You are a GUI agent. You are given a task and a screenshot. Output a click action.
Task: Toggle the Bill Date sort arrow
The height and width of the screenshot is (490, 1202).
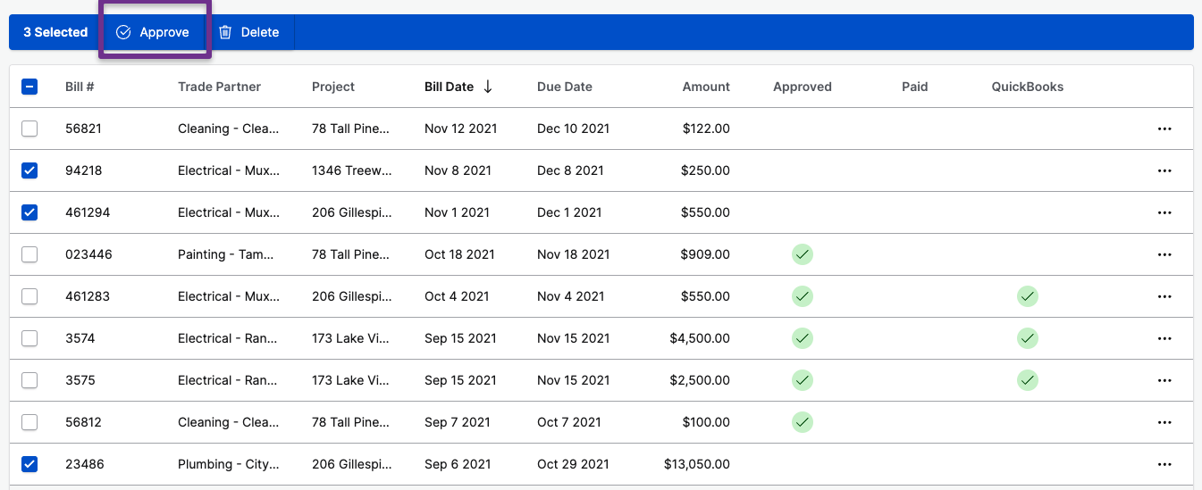(488, 87)
